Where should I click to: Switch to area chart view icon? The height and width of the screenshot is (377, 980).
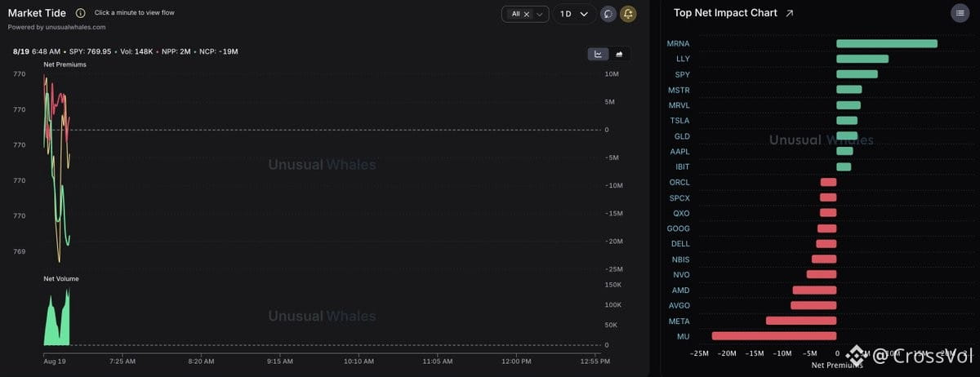[619, 54]
